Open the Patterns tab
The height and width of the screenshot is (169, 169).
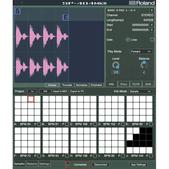(32, 164)
